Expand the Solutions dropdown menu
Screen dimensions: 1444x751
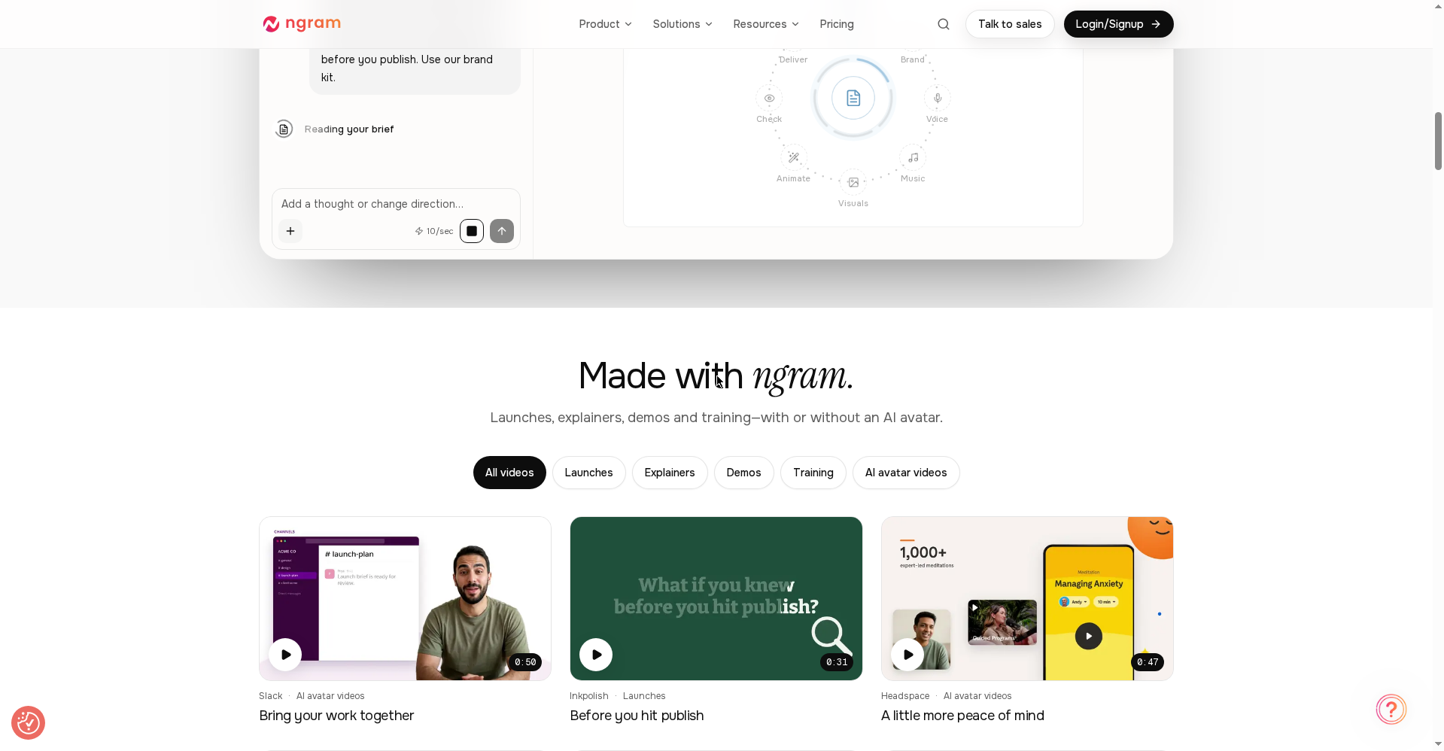(x=682, y=24)
